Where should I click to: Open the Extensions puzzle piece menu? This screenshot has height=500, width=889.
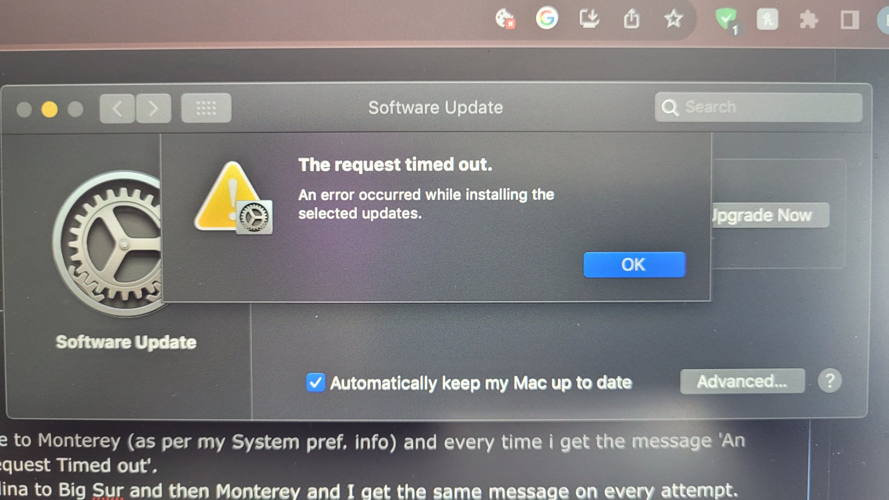pyautogui.click(x=809, y=20)
